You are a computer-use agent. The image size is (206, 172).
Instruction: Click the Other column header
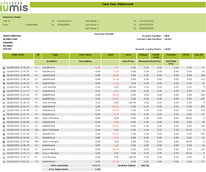[186, 56]
